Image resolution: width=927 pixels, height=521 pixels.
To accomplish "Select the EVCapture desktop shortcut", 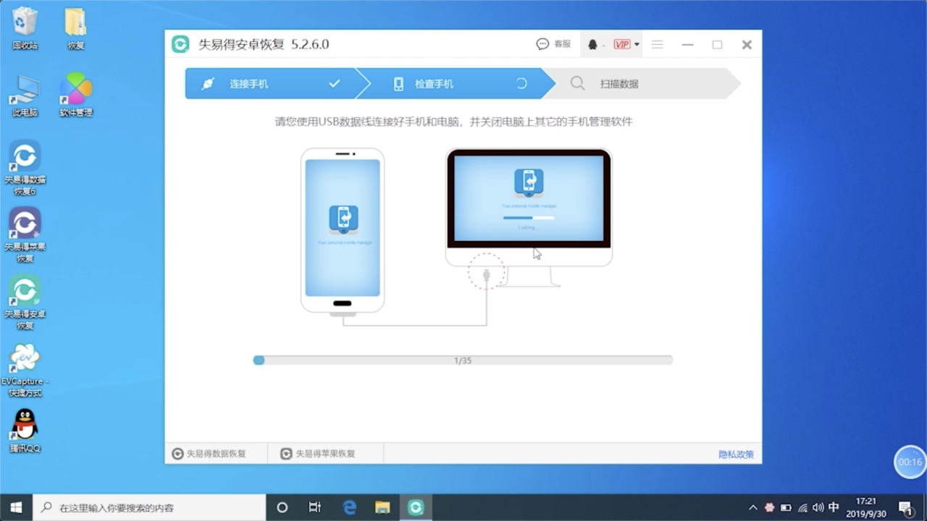I will click(25, 370).
